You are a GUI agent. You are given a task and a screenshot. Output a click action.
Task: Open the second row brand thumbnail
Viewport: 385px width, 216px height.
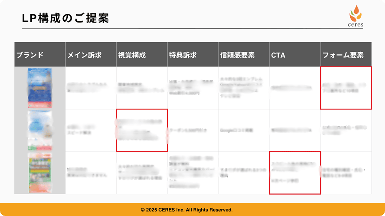pos(40,130)
